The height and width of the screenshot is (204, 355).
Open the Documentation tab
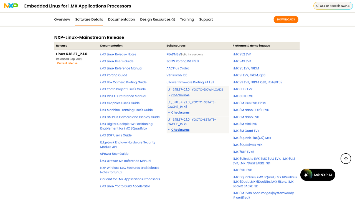point(121,19)
